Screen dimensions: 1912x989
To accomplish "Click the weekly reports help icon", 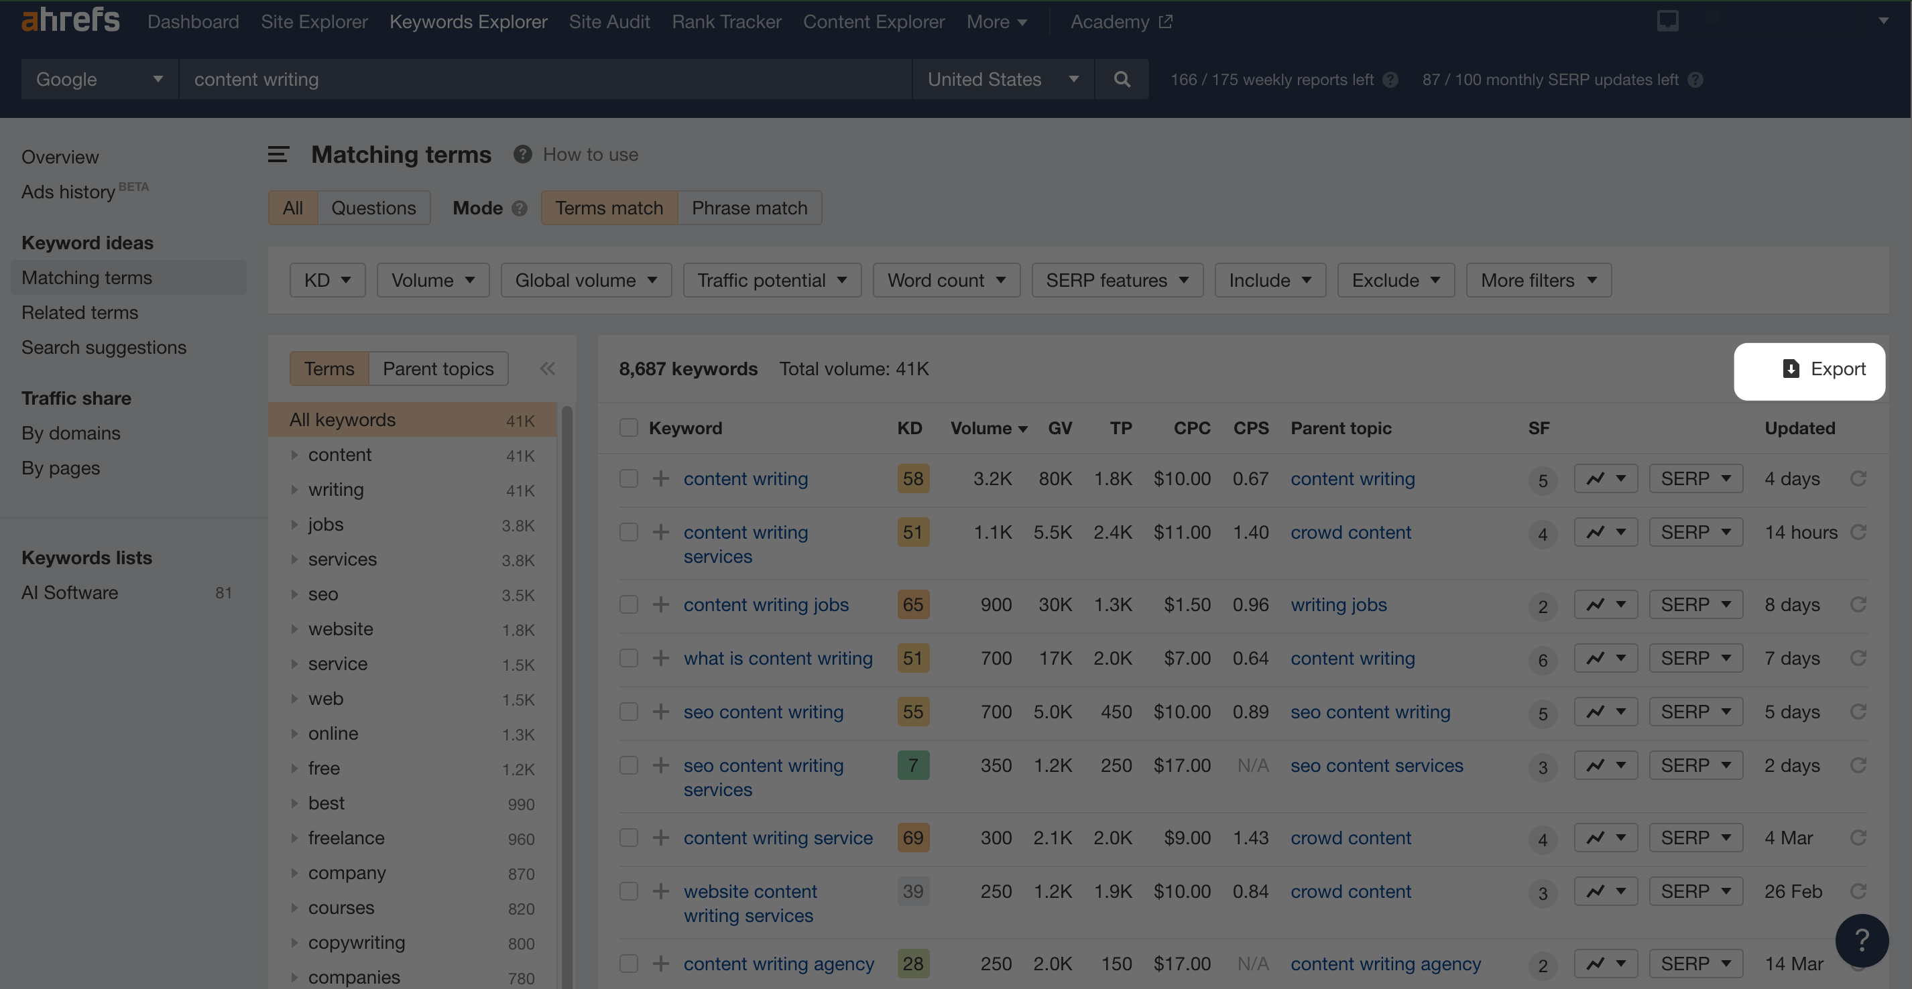I will 1390,79.
